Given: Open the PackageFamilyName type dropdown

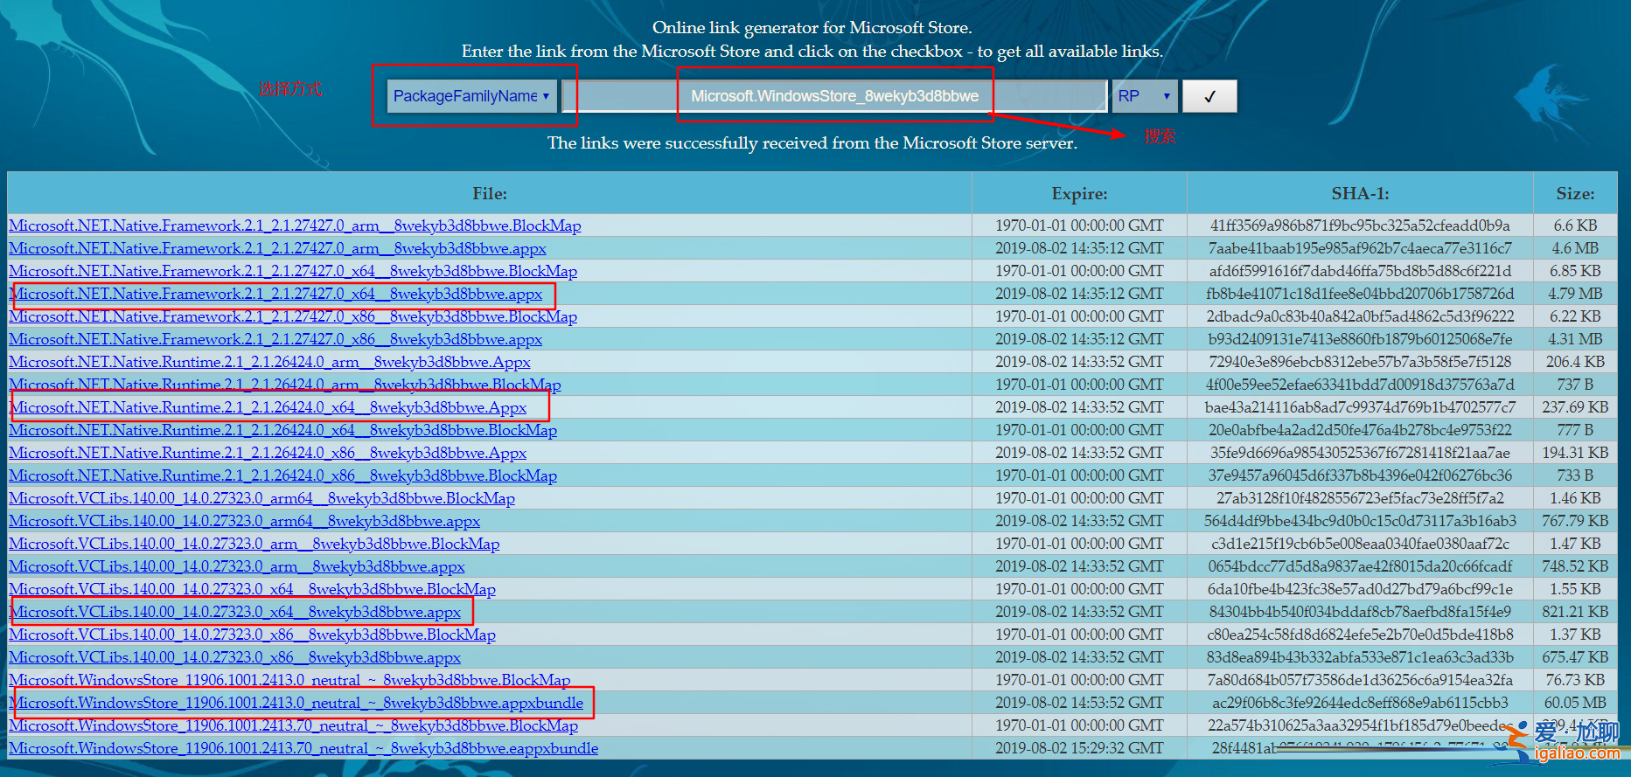Looking at the screenshot, I should (x=470, y=96).
